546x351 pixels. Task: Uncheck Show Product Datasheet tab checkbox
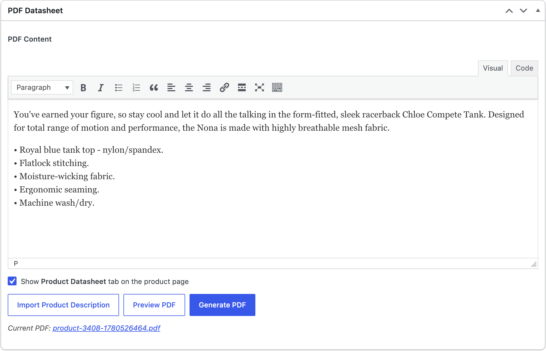point(12,281)
